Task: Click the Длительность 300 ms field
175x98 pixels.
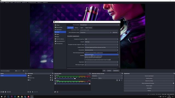Action: pyautogui.click(x=110, y=78)
